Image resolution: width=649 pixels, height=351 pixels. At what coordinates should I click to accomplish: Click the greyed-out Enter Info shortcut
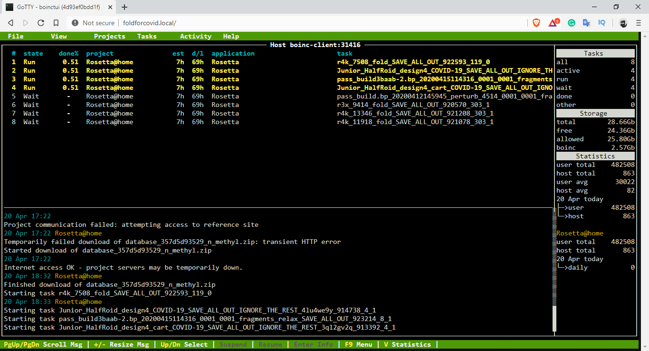(314, 344)
